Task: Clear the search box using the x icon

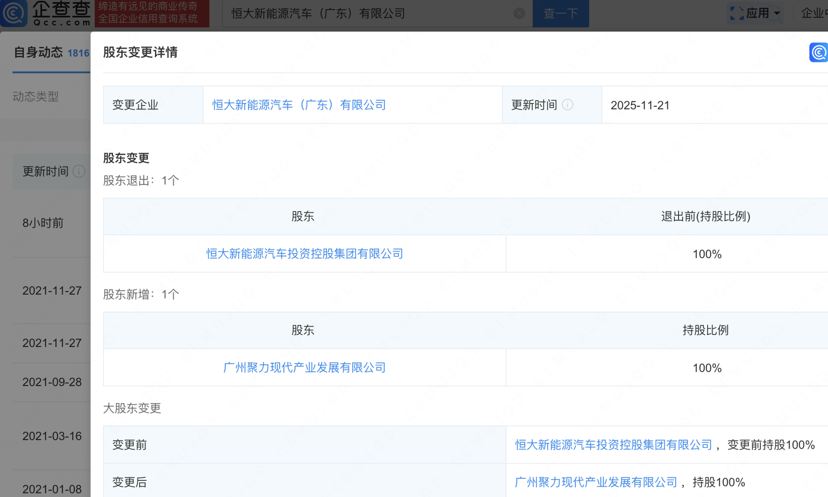Action: point(519,13)
